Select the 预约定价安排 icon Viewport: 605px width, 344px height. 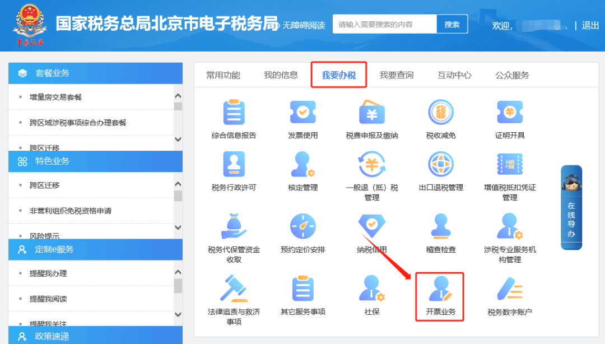tap(303, 226)
